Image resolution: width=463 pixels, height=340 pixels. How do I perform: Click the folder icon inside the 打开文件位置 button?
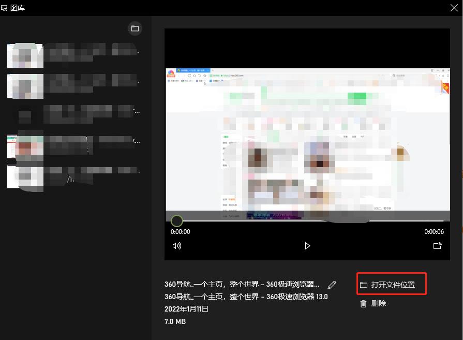click(x=364, y=284)
